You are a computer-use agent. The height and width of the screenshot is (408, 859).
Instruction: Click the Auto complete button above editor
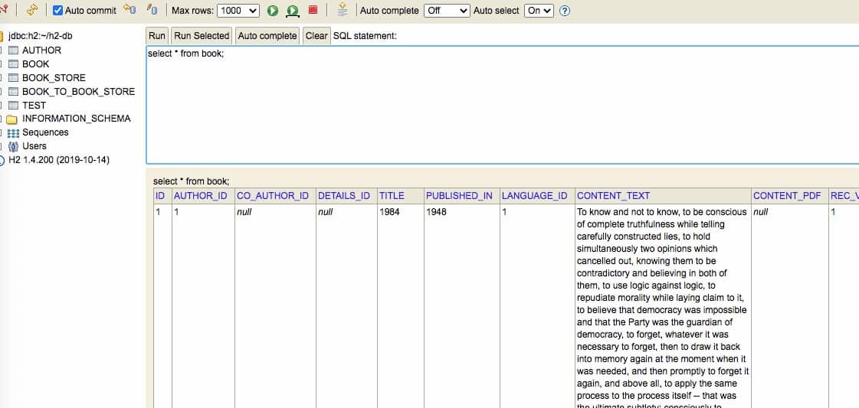tap(267, 36)
